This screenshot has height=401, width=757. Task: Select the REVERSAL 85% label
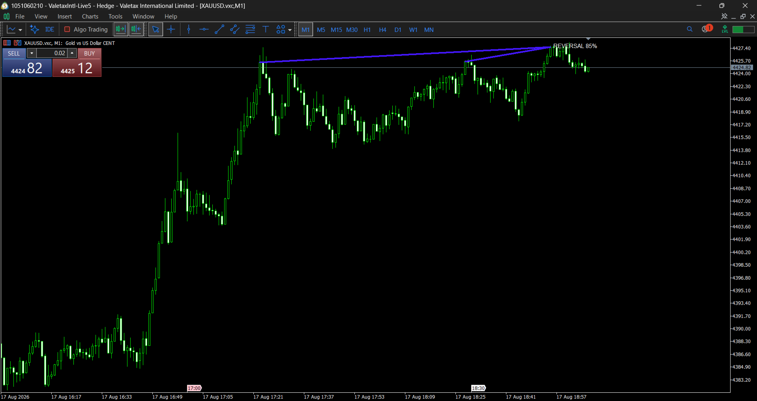[575, 46]
